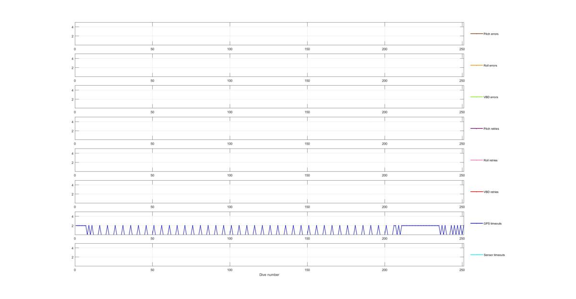The height and width of the screenshot is (299, 576).
Task: Click tick label 250 under VBD retries plot
Action: click(462, 207)
